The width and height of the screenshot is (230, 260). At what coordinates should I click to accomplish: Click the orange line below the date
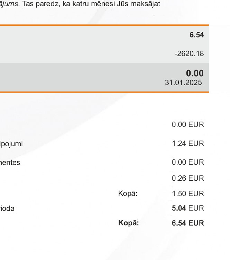point(104,92)
